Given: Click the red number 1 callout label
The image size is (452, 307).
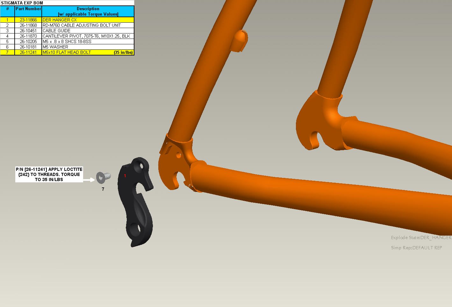Looking at the screenshot, I should click(125, 176).
